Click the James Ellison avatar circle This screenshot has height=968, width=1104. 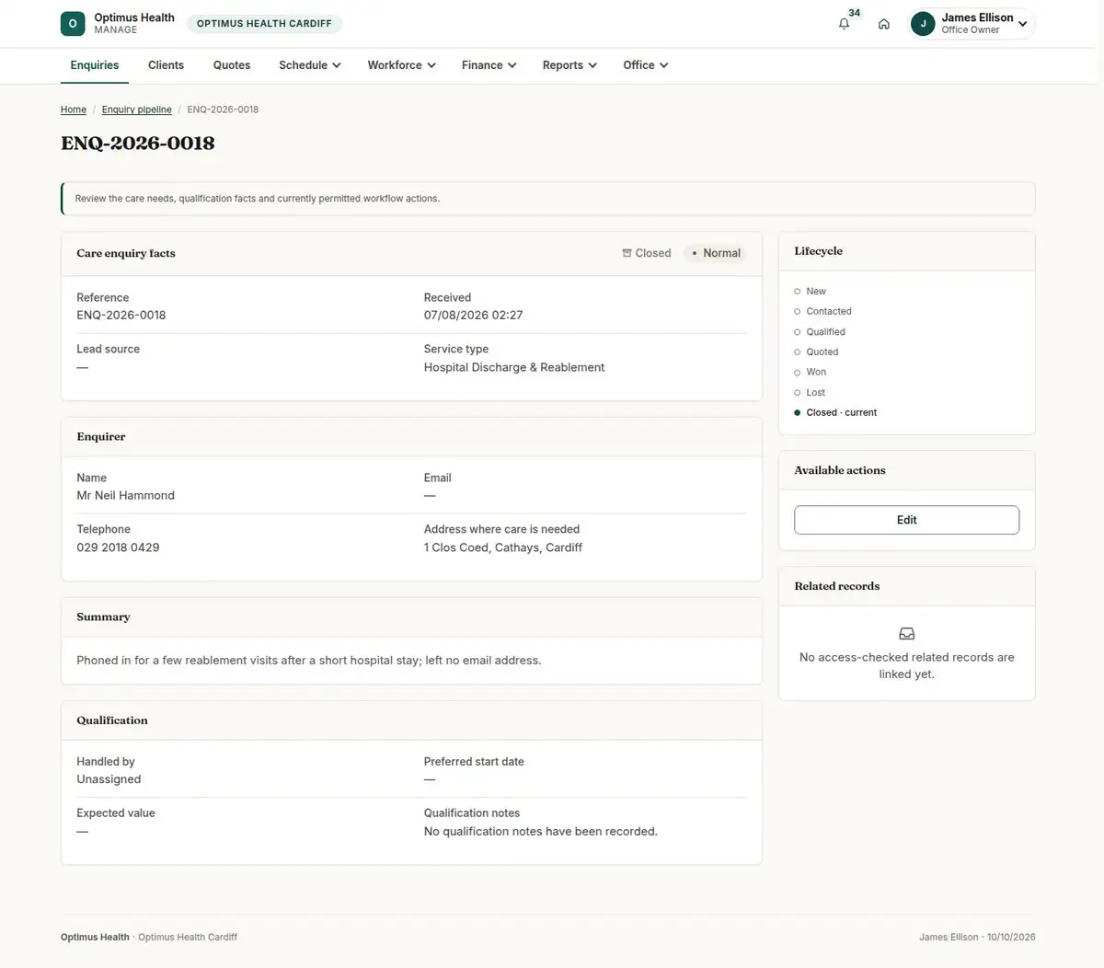click(923, 24)
